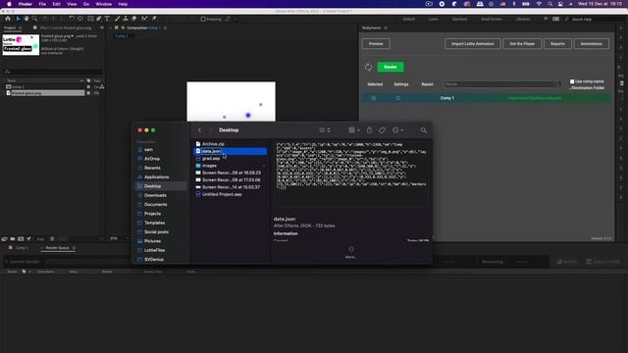This screenshot has width=628, height=353.
Task: Open Documents in Finder sidebar
Action: click(x=156, y=205)
